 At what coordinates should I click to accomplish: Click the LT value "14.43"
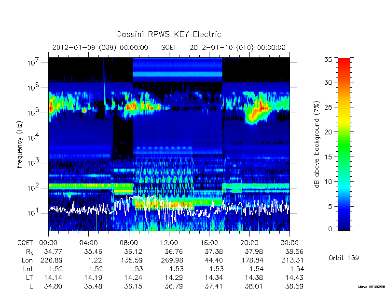[294, 277]
